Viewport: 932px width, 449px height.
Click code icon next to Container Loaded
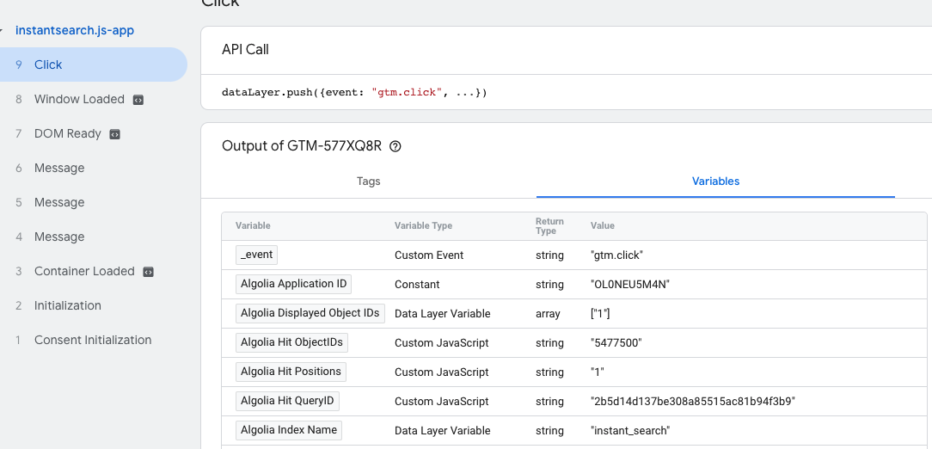(149, 272)
